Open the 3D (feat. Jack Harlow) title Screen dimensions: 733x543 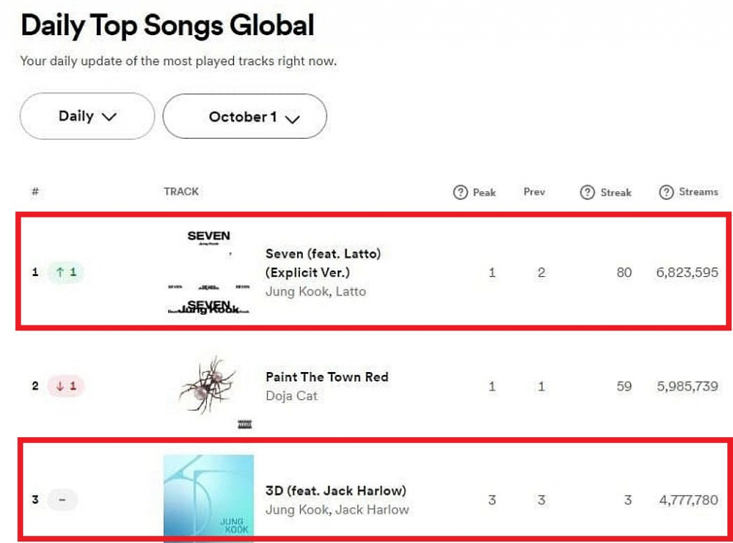[336, 491]
